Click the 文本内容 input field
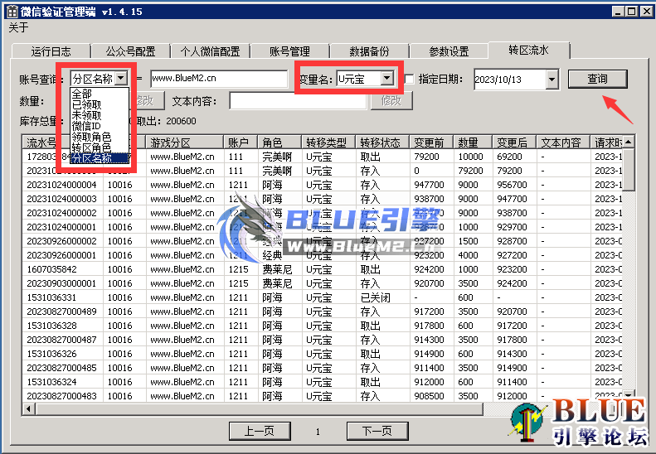Viewport: 656px width, 454px height. coord(298,101)
